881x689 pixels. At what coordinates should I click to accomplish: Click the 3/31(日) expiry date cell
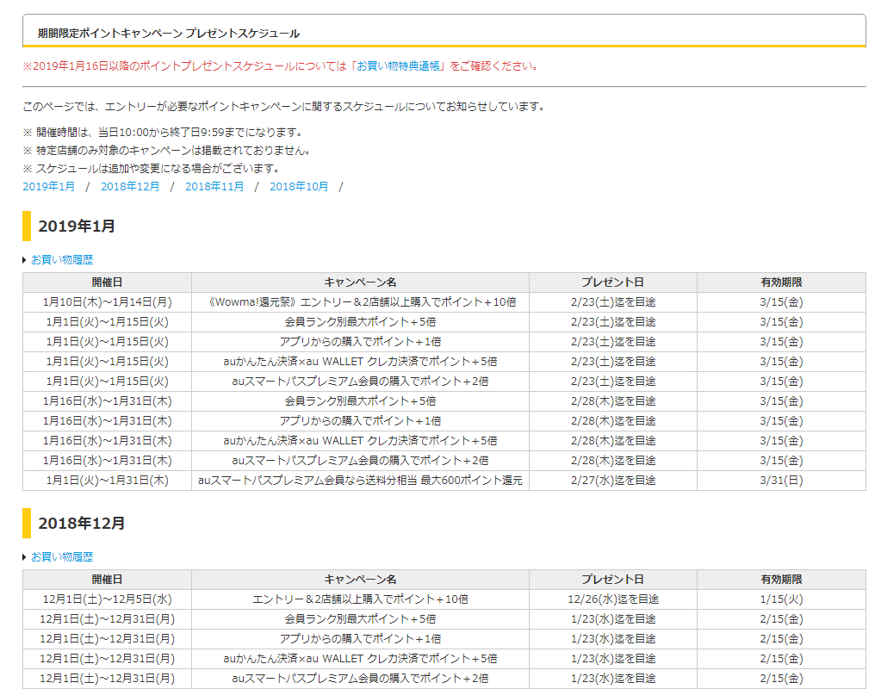(781, 481)
